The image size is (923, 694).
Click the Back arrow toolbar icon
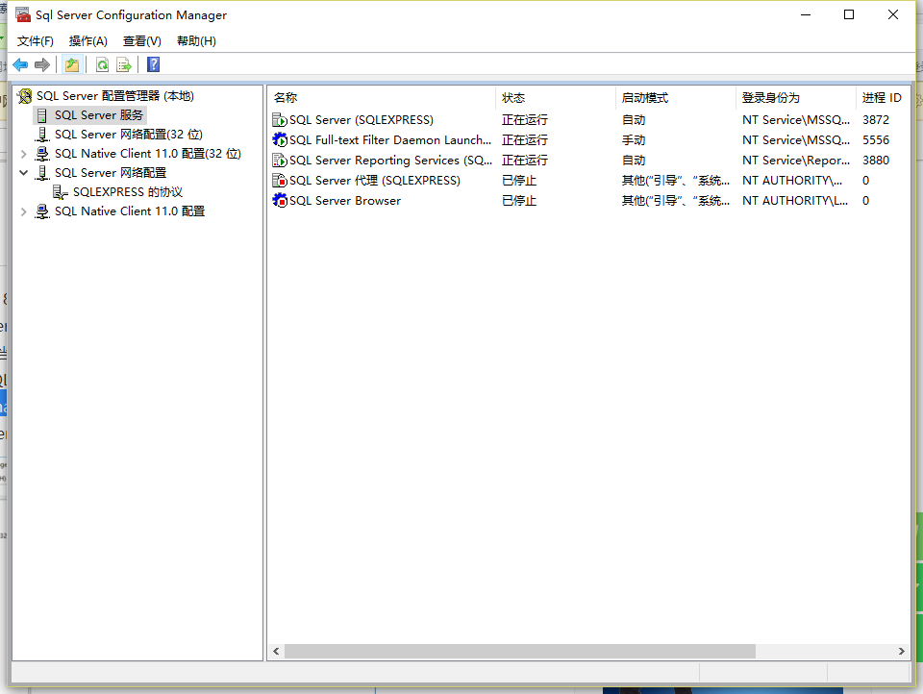(20, 64)
